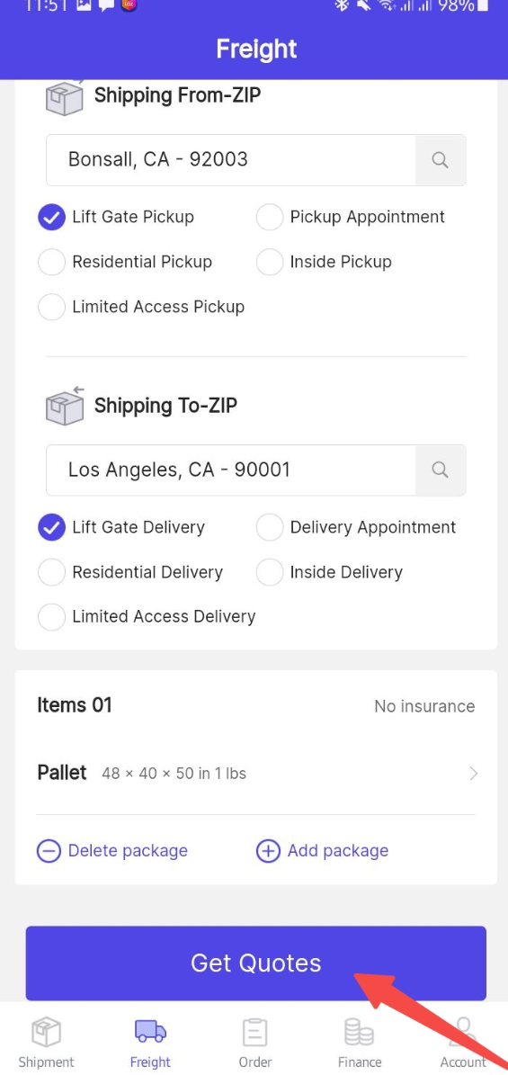Tap the Shipping To-ZIP search magnifier icon
Image resolution: width=508 pixels, height=1075 pixels.
441,470
